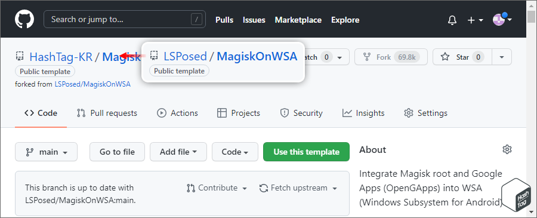Click the Public template label in popup

[x=179, y=71]
